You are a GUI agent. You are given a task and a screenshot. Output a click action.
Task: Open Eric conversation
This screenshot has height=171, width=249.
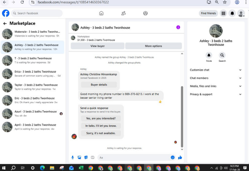[x=32, y=101]
